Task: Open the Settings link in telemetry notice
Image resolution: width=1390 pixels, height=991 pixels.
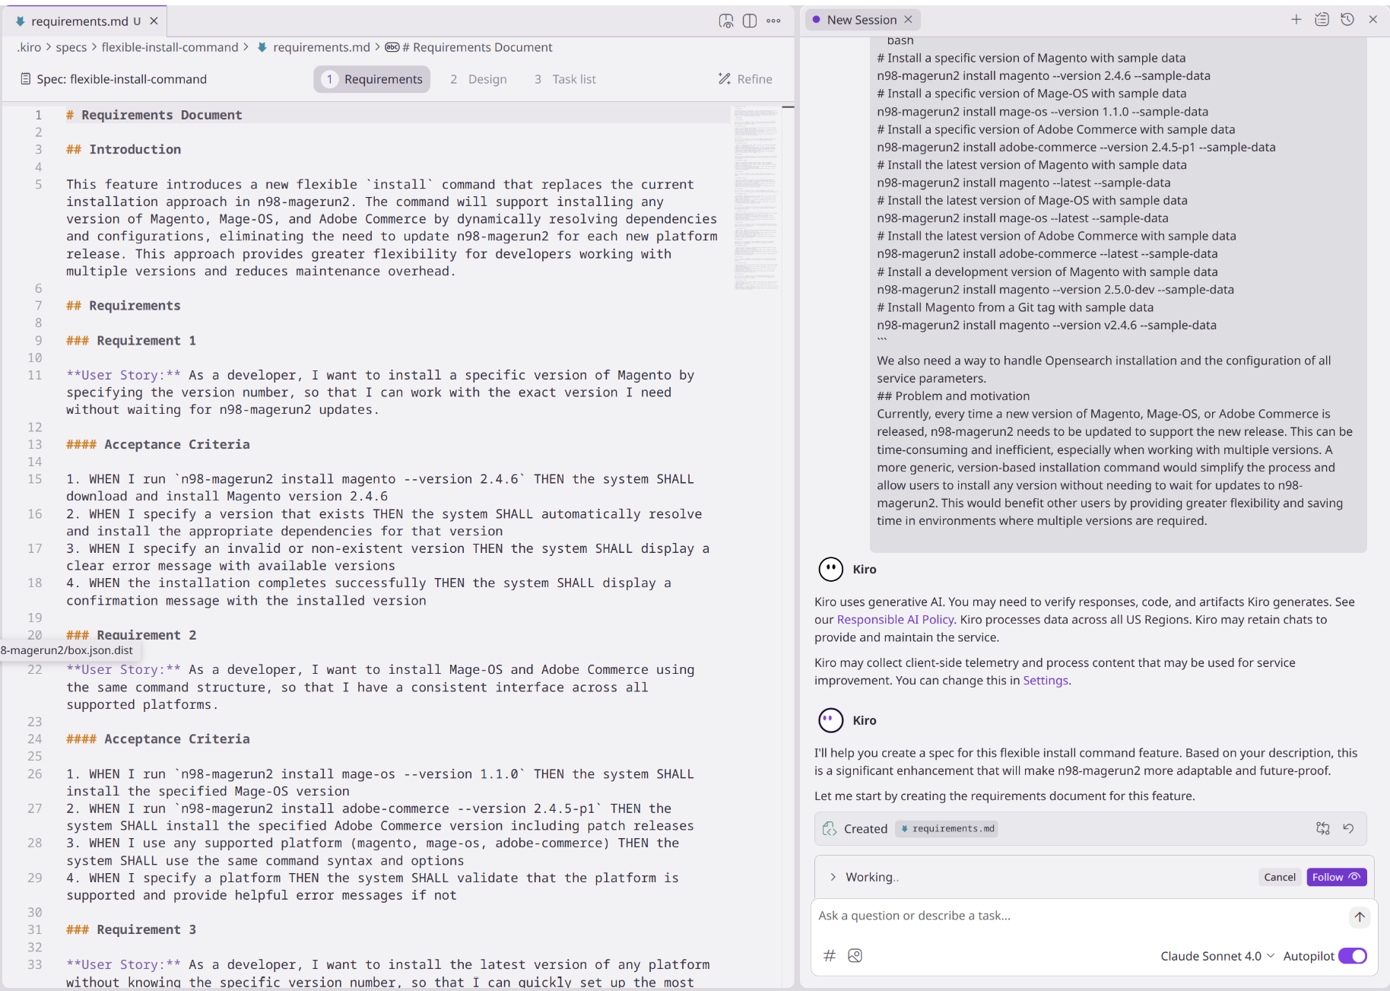Action: [x=1046, y=681]
